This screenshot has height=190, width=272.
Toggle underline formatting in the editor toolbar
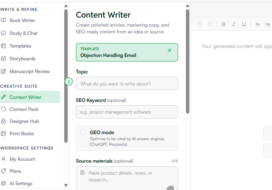point(244,24)
